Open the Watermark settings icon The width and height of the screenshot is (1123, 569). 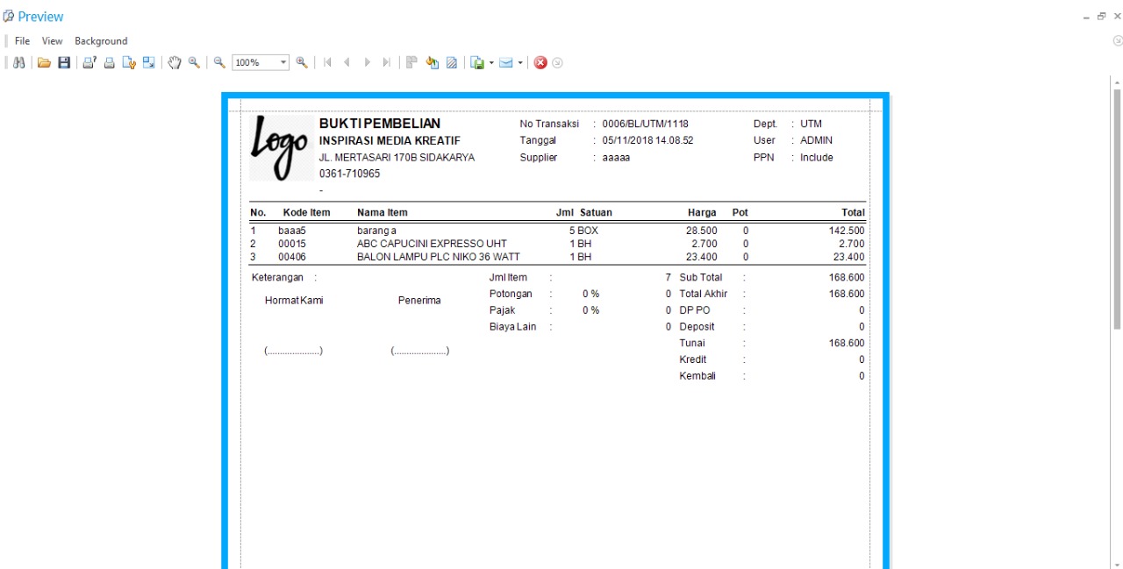tap(452, 63)
